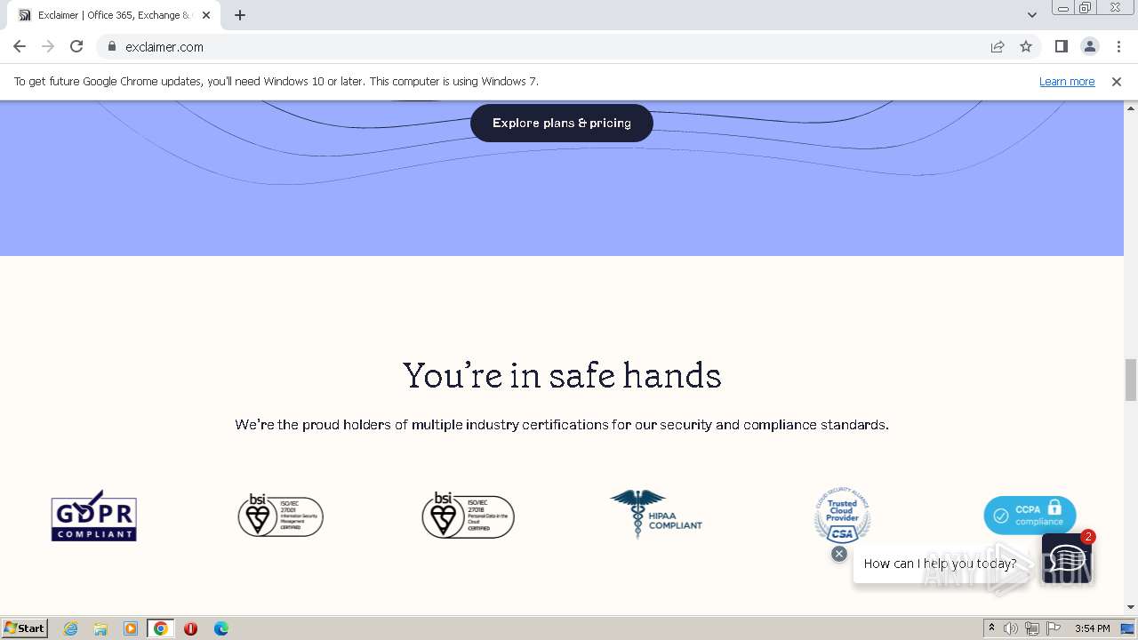Open a new tab
Viewport: 1138px width, 640px height.
pos(240,15)
